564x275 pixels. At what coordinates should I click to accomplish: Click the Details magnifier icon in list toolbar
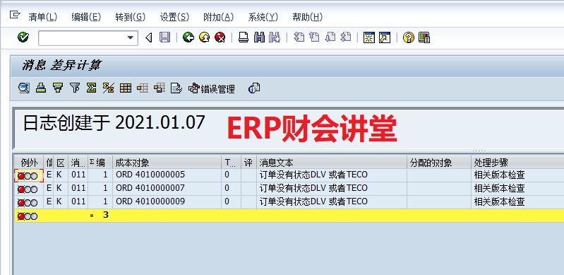click(x=24, y=88)
